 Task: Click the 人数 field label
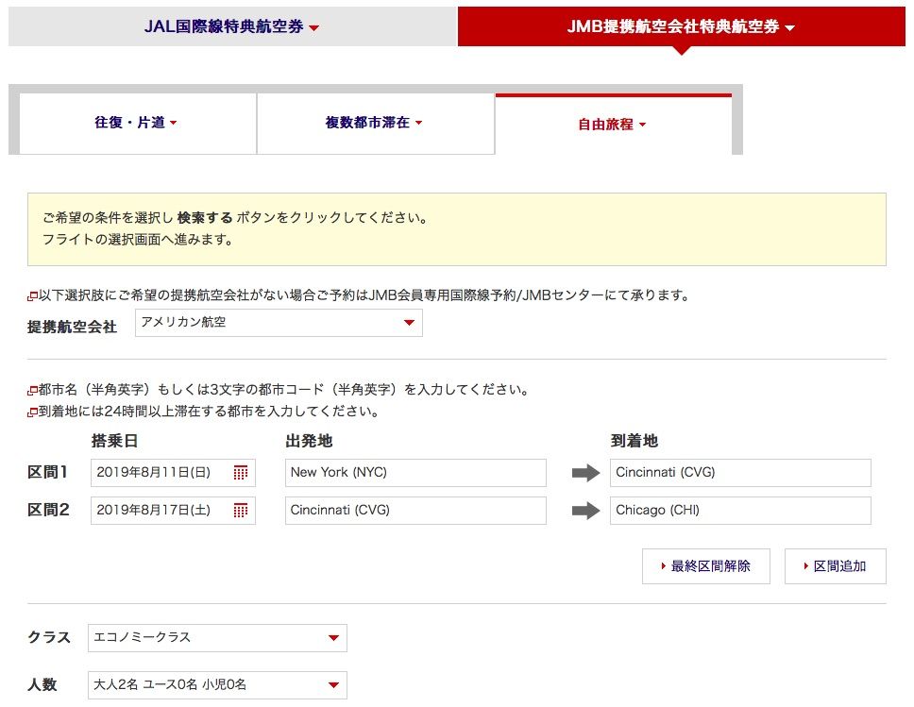coord(42,684)
